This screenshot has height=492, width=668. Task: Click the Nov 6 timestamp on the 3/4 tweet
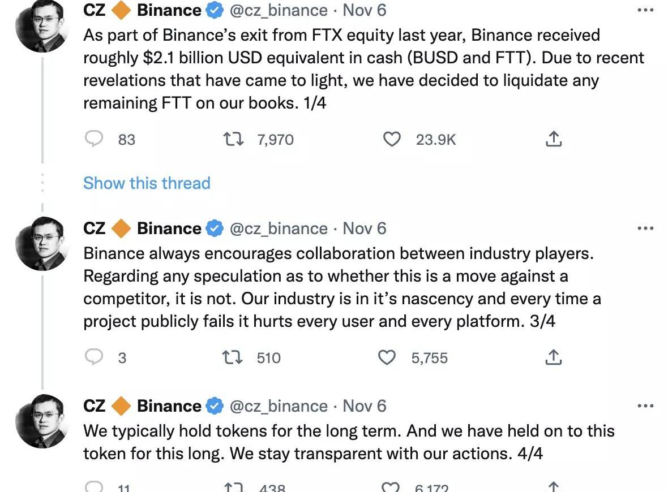[x=365, y=228]
